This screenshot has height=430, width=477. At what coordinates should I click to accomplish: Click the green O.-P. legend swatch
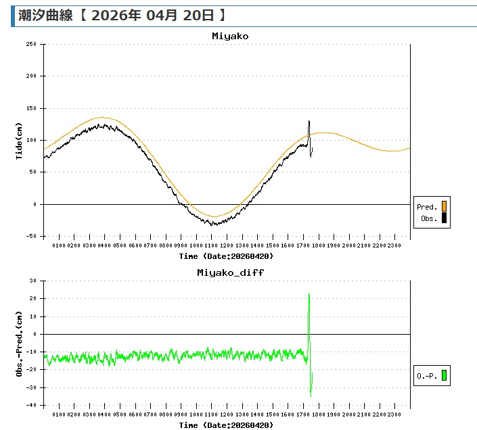444,375
